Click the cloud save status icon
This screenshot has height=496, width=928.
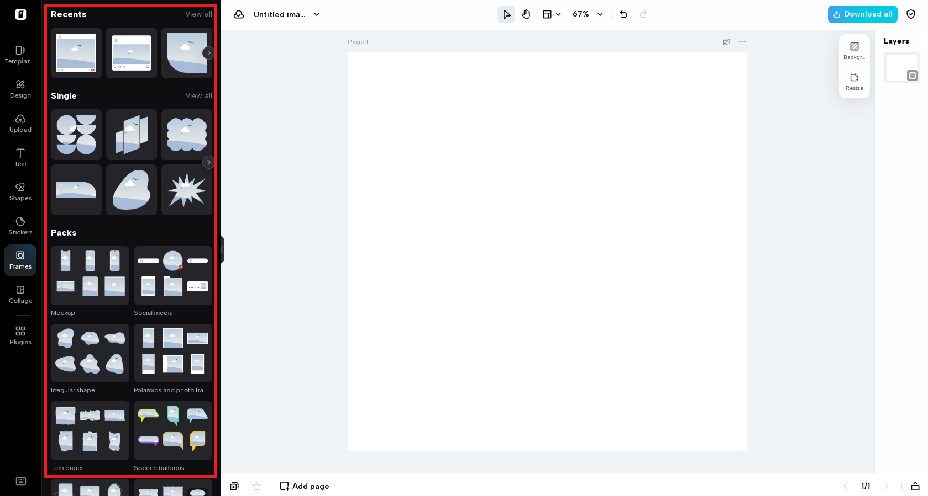tap(239, 14)
